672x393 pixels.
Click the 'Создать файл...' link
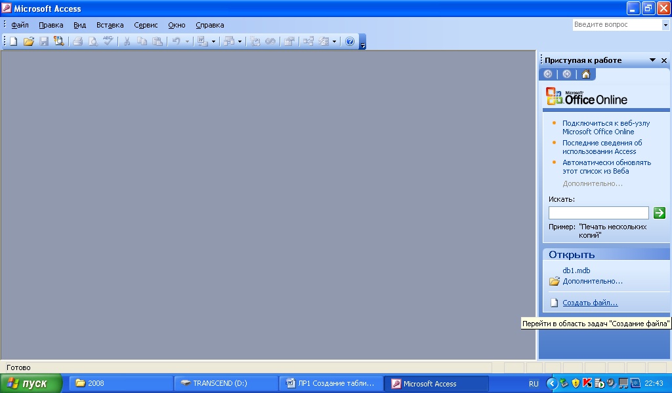point(590,303)
